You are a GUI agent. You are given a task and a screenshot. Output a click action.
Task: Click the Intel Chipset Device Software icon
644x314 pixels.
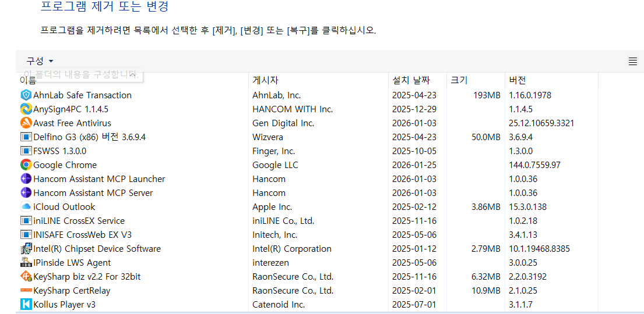26,248
